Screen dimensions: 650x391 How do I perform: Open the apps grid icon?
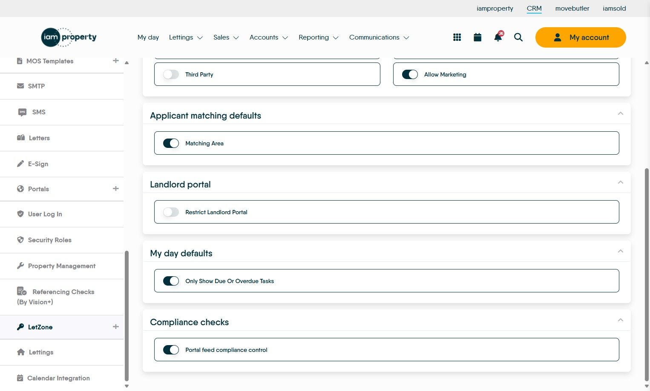coord(457,37)
